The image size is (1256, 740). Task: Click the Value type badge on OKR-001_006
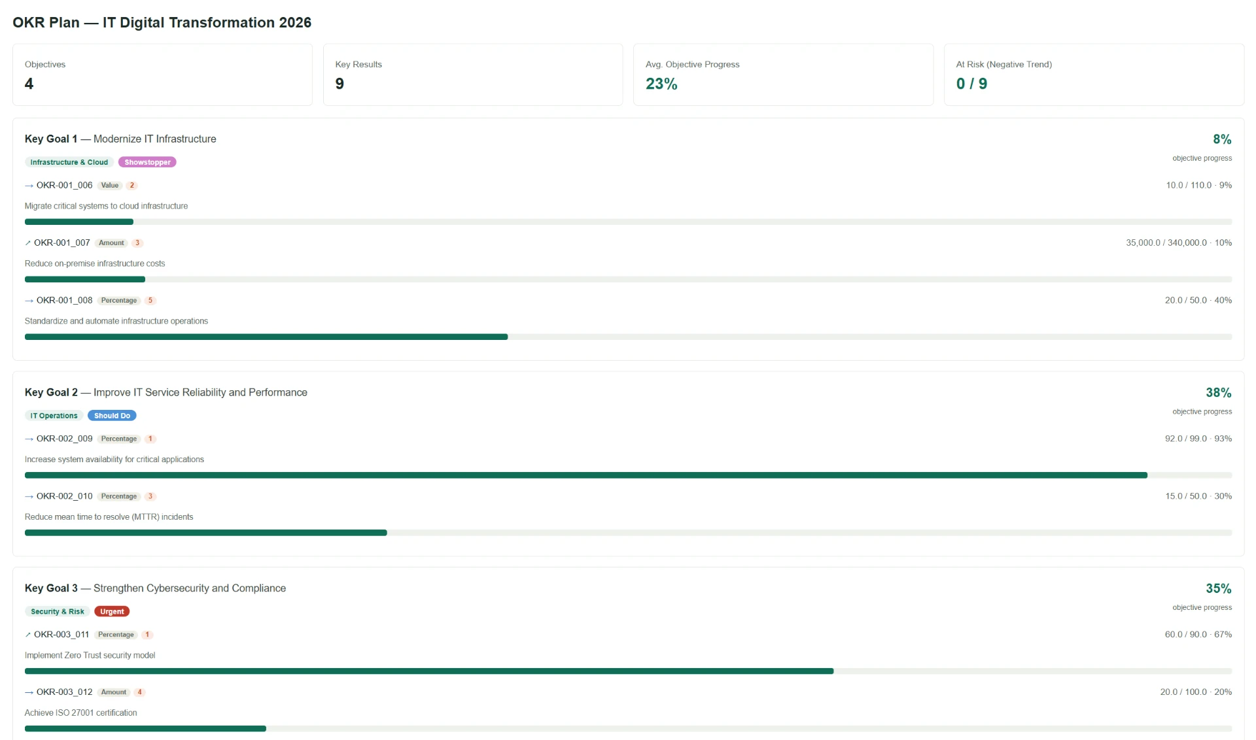pos(110,186)
